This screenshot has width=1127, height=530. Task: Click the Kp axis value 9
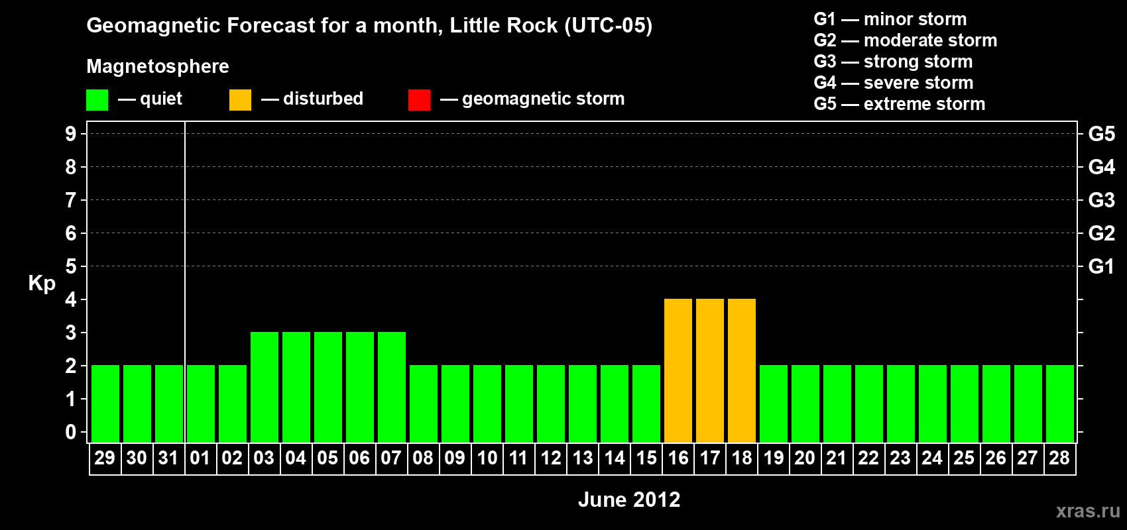pyautogui.click(x=71, y=134)
